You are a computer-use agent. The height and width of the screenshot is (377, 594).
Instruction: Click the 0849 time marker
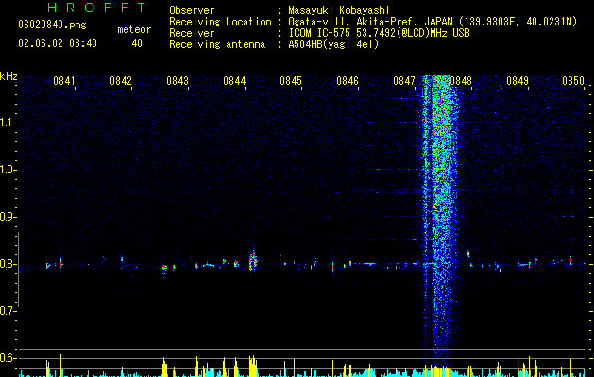coord(518,81)
